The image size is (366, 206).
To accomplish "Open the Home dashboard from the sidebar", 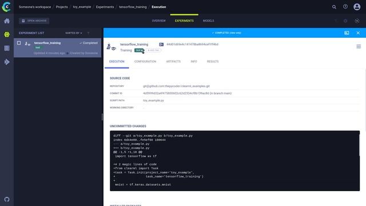I will pyautogui.click(x=7, y=21).
